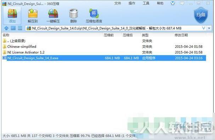This screenshot has width=215, height=140.
Task: Switch to the list view mode
Action: pos(20,28)
